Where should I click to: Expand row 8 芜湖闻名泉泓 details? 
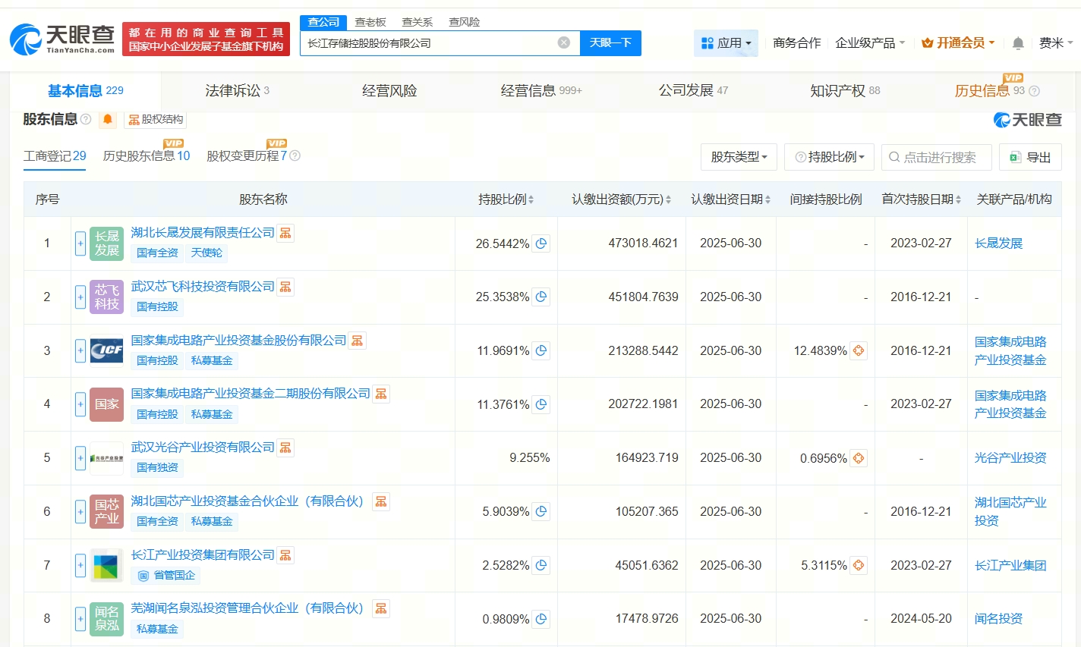[x=80, y=619]
